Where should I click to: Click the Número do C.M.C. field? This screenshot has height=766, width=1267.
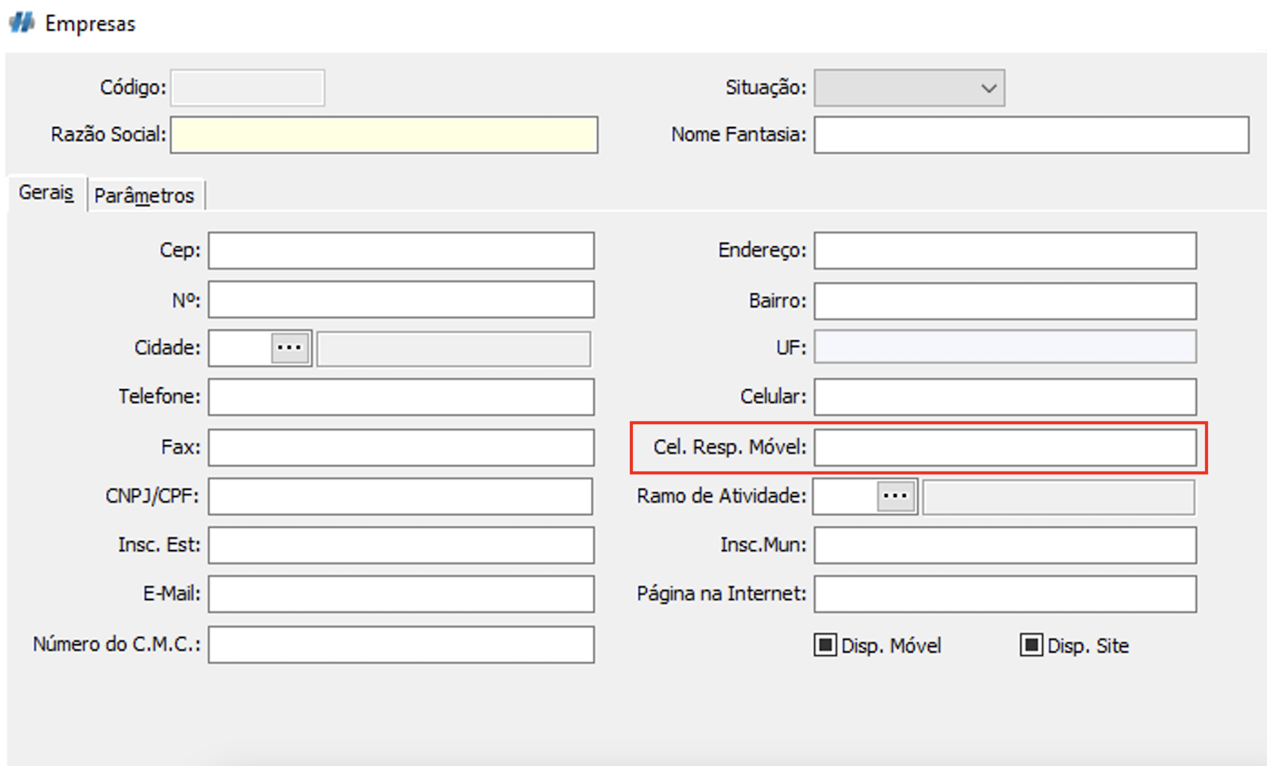click(401, 644)
